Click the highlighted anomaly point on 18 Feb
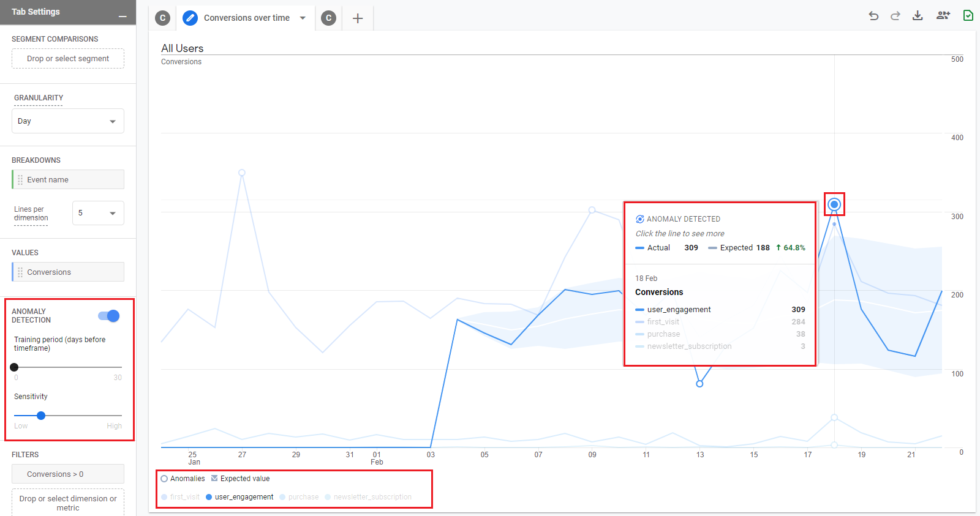Image resolution: width=980 pixels, height=516 pixels. tap(834, 204)
